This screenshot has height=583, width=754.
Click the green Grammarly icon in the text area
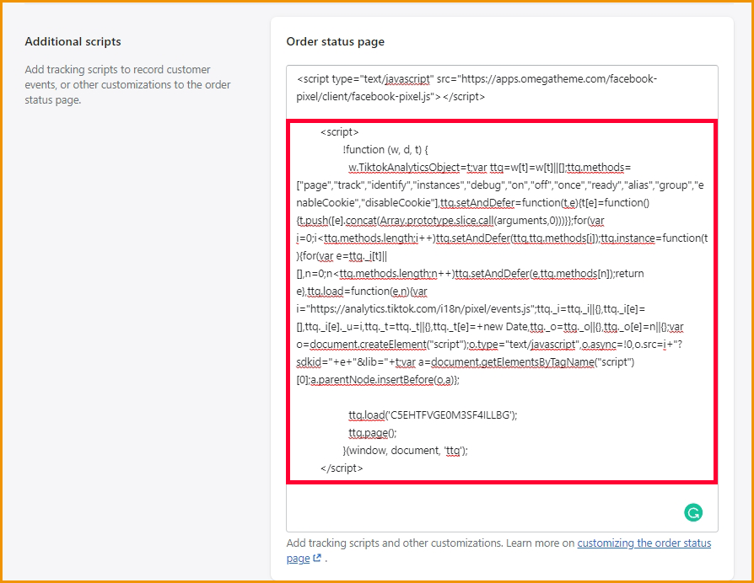coord(692,512)
